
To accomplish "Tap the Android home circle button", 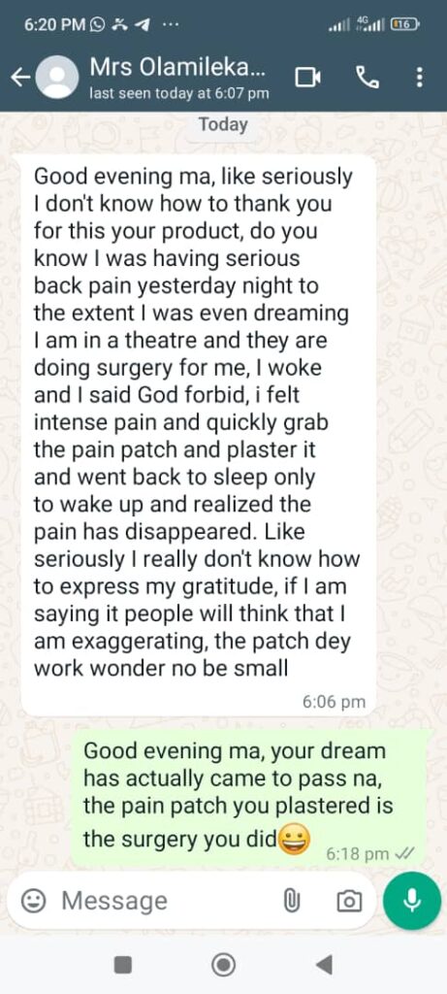I will click(223, 965).
